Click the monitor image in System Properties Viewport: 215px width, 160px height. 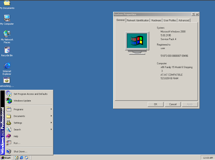pyautogui.click(x=137, y=43)
